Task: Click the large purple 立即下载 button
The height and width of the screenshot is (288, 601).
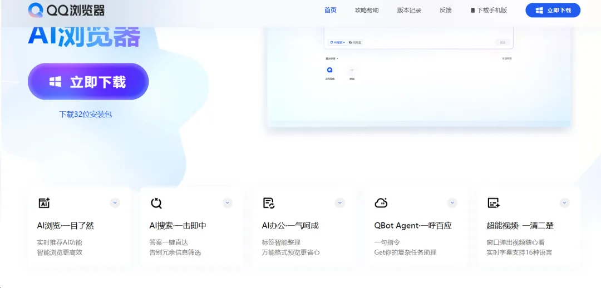Action: (x=88, y=82)
